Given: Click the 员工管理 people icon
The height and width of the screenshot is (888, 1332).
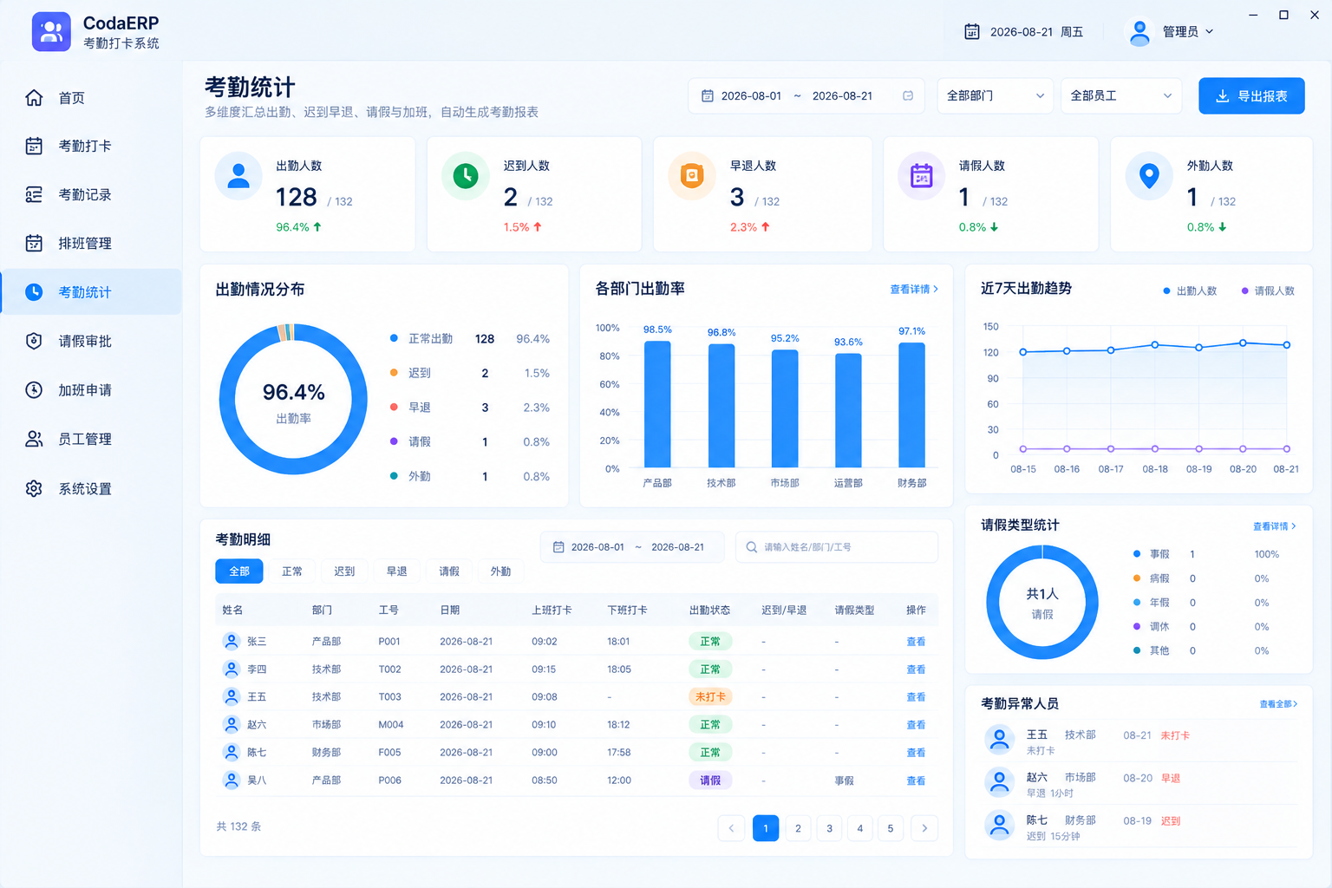Looking at the screenshot, I should pos(34,439).
